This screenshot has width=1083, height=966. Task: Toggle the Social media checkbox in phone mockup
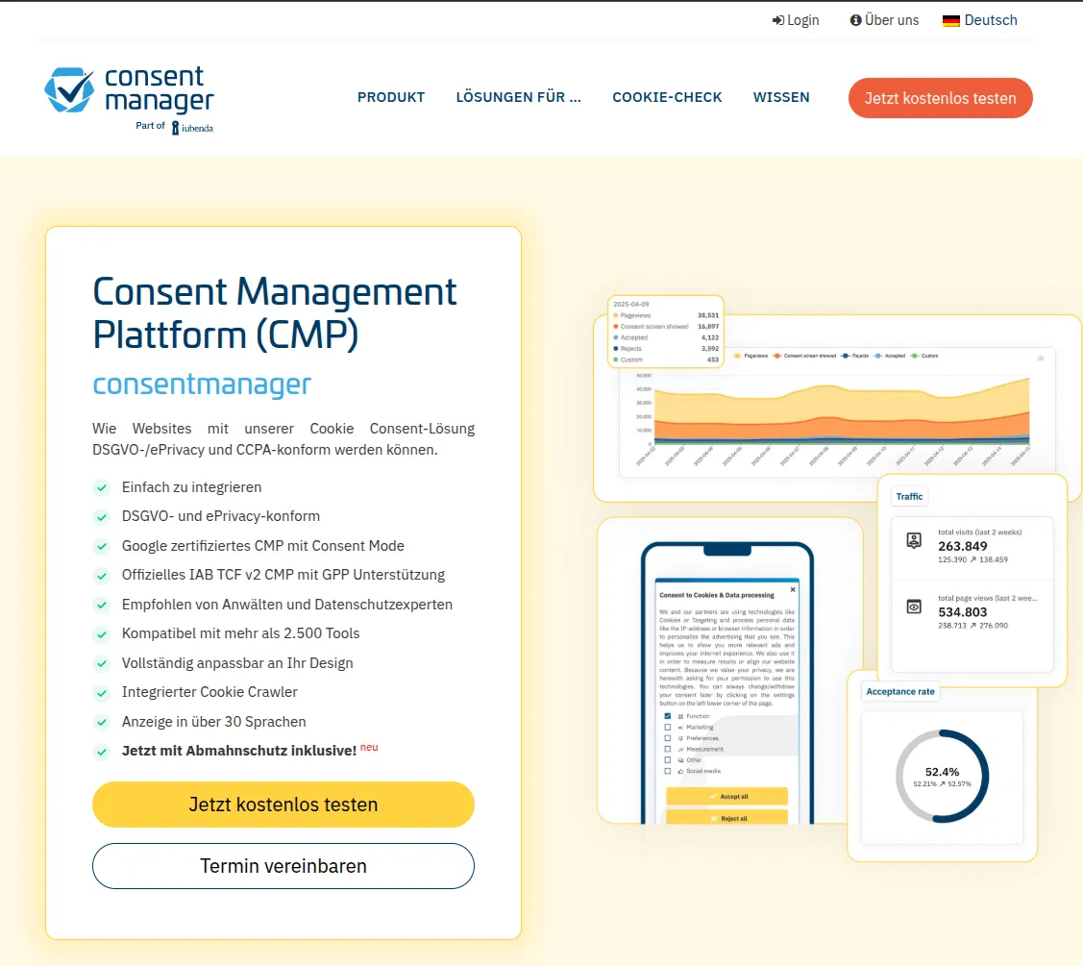(667, 771)
